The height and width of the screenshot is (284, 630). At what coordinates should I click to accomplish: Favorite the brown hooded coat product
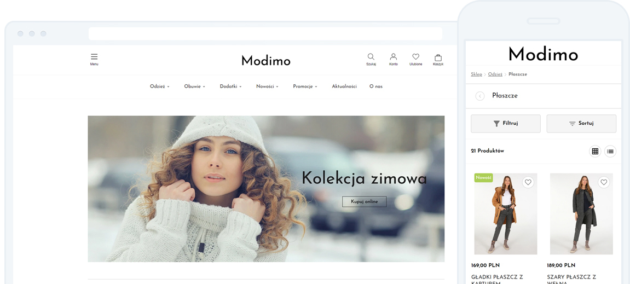point(528,182)
